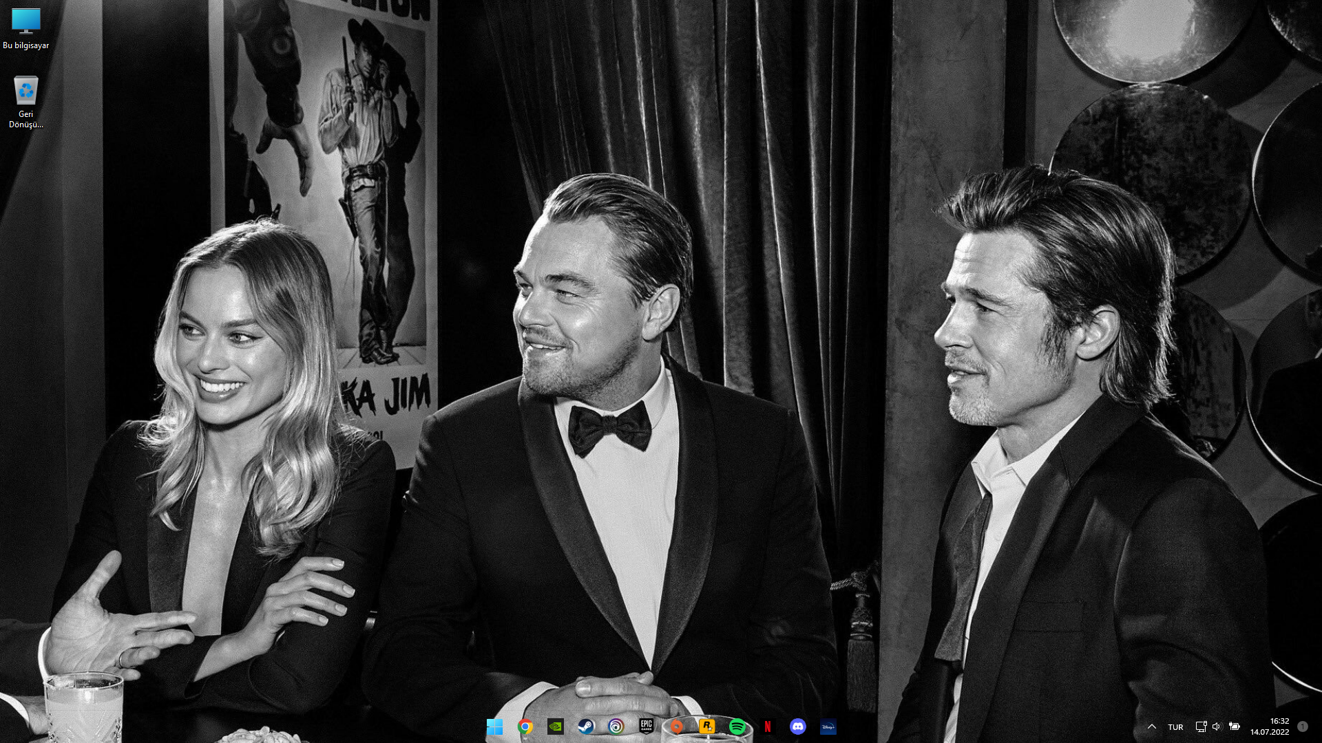
Task: Open Discord from the taskbar
Action: tap(797, 726)
